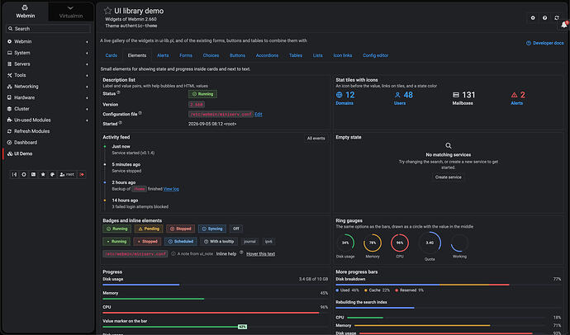Open favorites star in sidebar toolbar
The height and width of the screenshot is (335, 570).
tap(43, 175)
